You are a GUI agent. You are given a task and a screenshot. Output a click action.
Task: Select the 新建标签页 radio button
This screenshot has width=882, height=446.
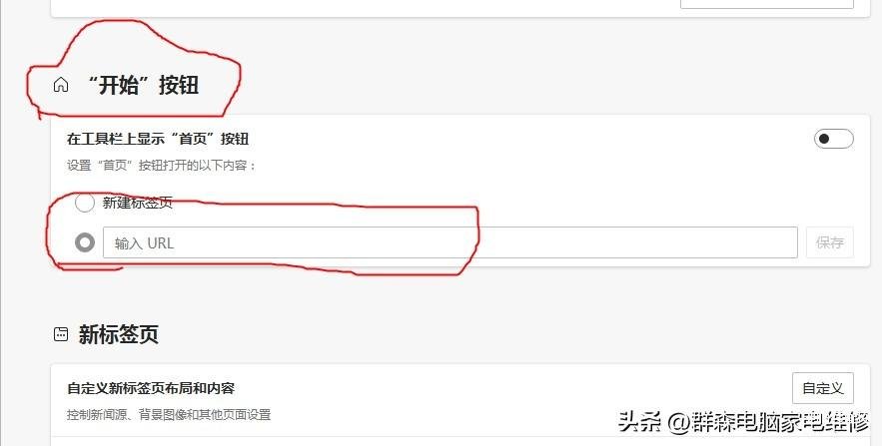pos(84,203)
